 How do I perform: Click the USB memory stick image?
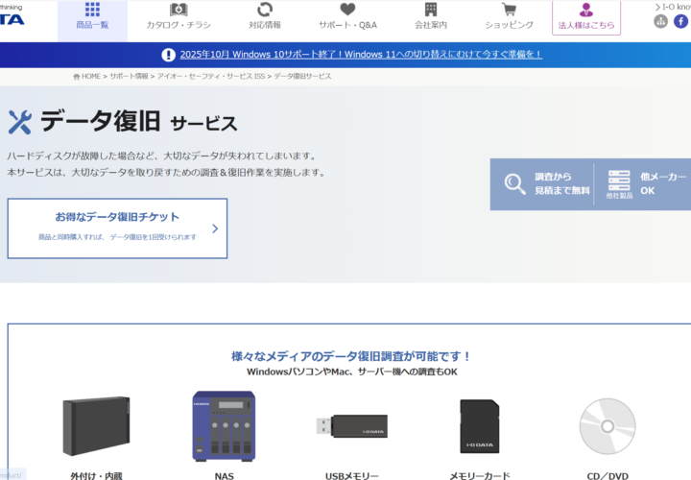[x=352, y=426]
